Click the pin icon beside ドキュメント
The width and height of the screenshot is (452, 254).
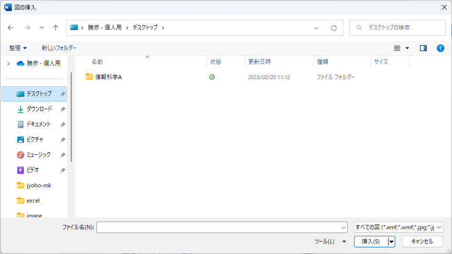[63, 124]
